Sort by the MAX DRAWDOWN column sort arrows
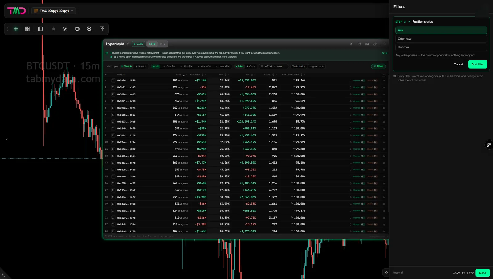Viewport: 493px width, 279px height. [301, 75]
